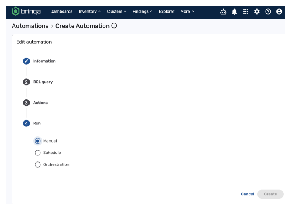Go to Dashboards in the navigation bar

(x=61, y=11)
